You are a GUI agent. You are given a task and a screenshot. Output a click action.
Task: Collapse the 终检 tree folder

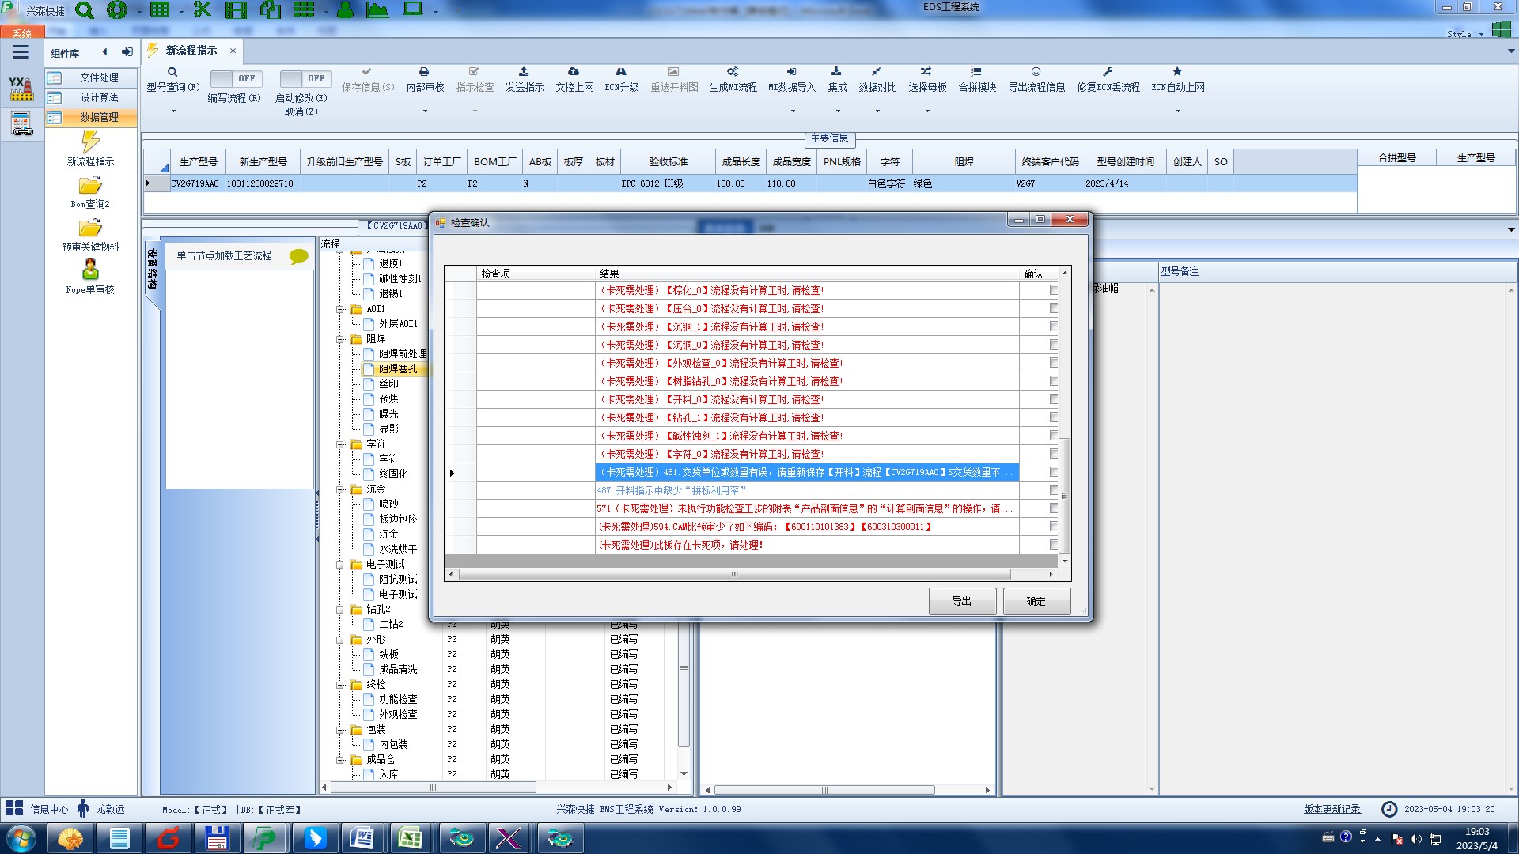coord(340,685)
